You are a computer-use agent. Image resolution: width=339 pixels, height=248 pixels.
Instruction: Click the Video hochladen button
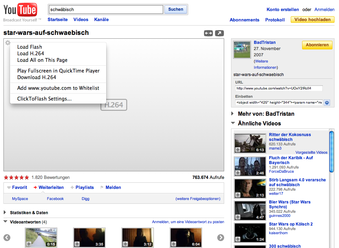(x=312, y=19)
